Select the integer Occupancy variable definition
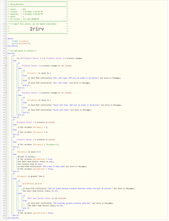Viewport: 169px width, 221px height. (20, 41)
